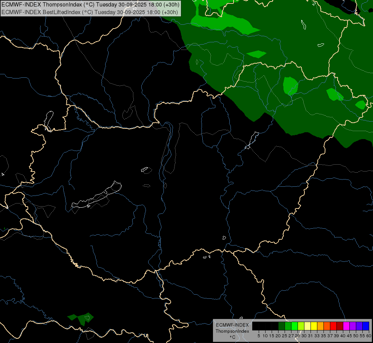The height and width of the screenshot is (343, 373).
Task: Click the small dark green patch at the bottom of the map
Action: [x=80, y=319]
